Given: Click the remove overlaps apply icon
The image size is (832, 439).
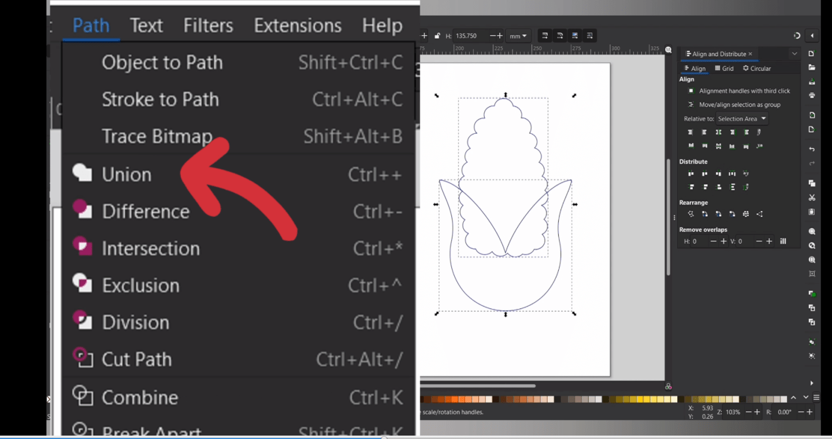Looking at the screenshot, I should coord(783,241).
